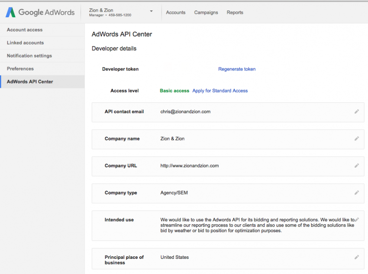Edit the Principal place of business
368x274 pixels.
[357, 257]
